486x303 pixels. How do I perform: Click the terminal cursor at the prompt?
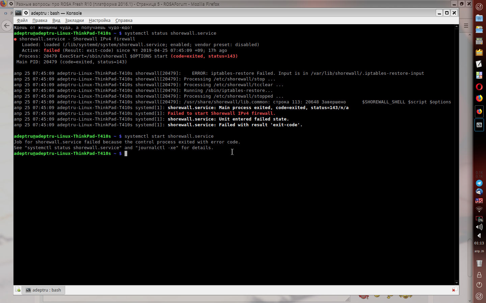[126, 154]
